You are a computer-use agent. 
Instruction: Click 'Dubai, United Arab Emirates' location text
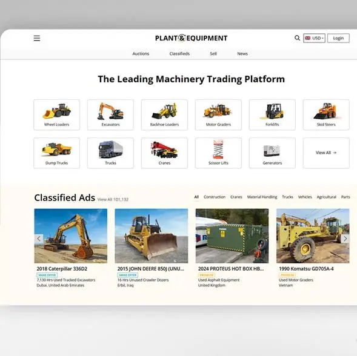61,285
